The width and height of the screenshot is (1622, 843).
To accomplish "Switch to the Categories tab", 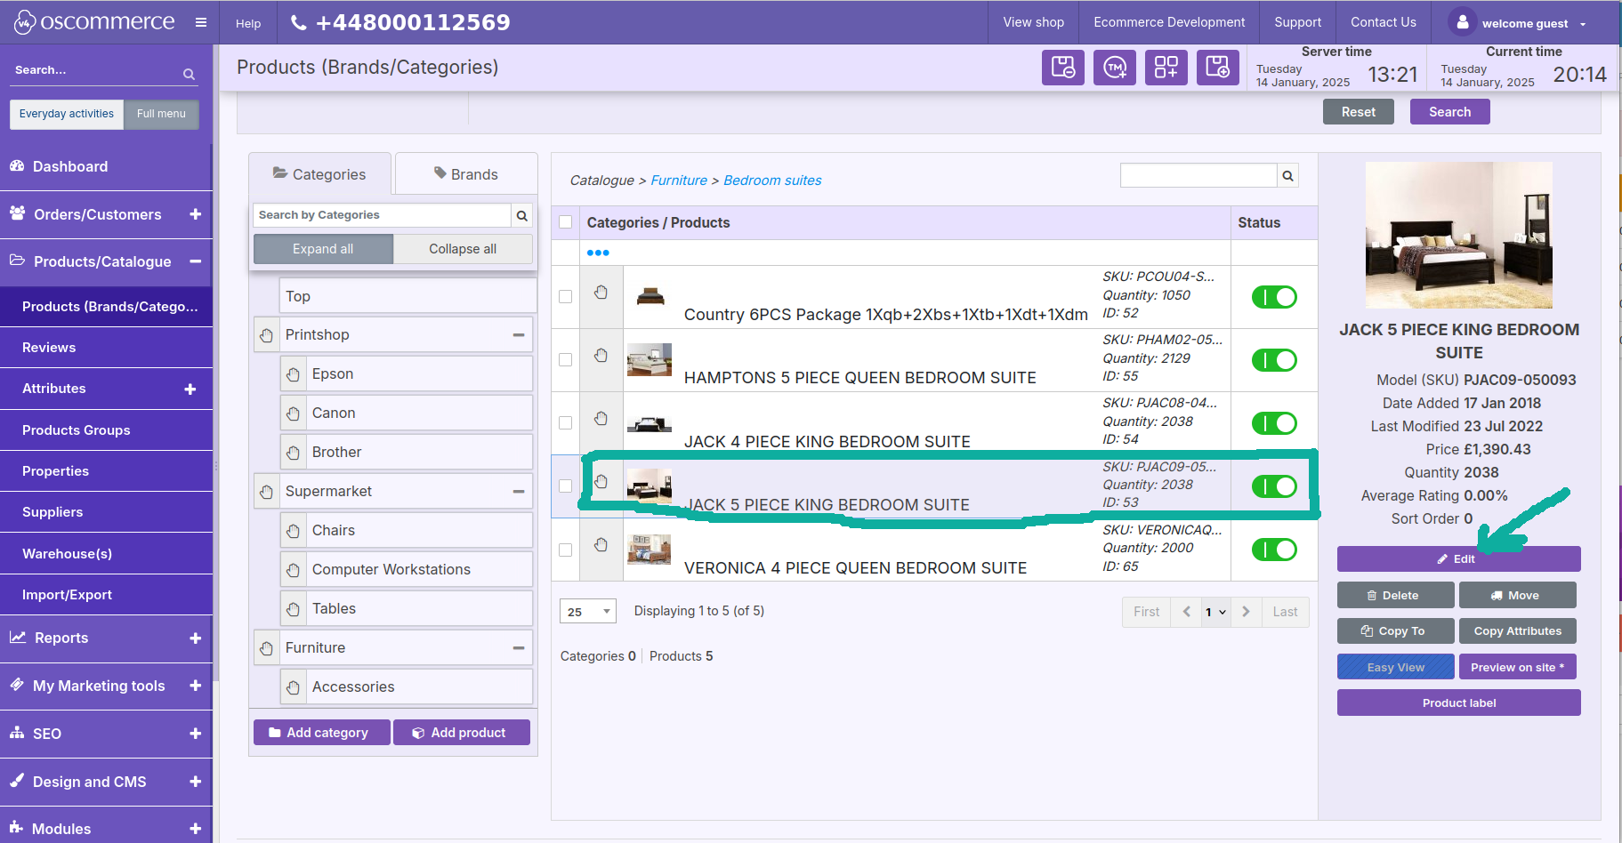I will click(x=319, y=174).
